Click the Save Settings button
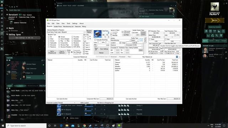Image resolution: width=228 pixels, height=128 pixels. (104, 49)
